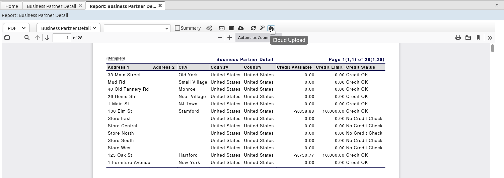Zoom in with the plus button
The width and height of the screenshot is (504, 178).
pyautogui.click(x=230, y=38)
